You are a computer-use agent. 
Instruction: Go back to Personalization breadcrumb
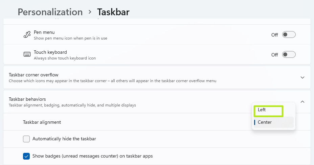(x=50, y=12)
